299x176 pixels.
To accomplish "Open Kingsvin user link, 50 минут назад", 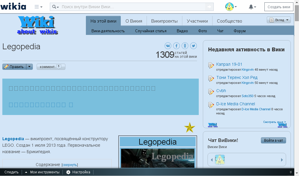I will (x=247, y=83).
